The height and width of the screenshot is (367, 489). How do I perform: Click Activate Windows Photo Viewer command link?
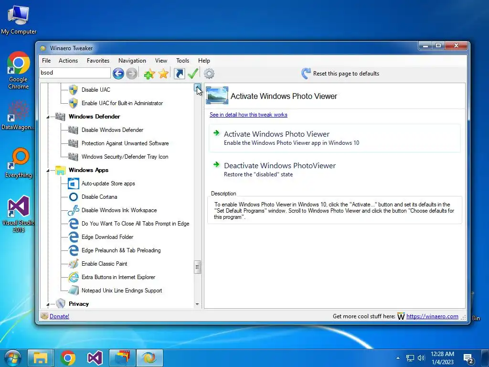[x=334, y=138]
